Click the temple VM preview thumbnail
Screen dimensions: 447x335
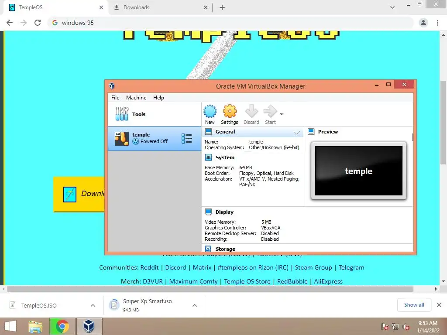(x=359, y=171)
